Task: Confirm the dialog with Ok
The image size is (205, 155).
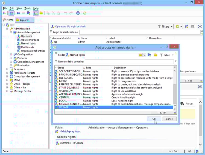Action: point(154,119)
